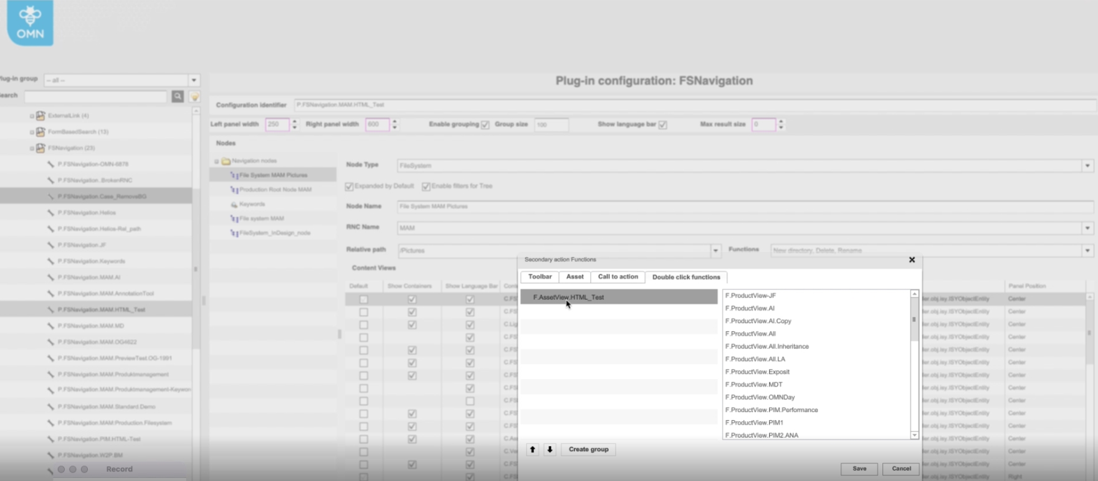
Task: Click the Configuration identifier field
Action: (694, 105)
